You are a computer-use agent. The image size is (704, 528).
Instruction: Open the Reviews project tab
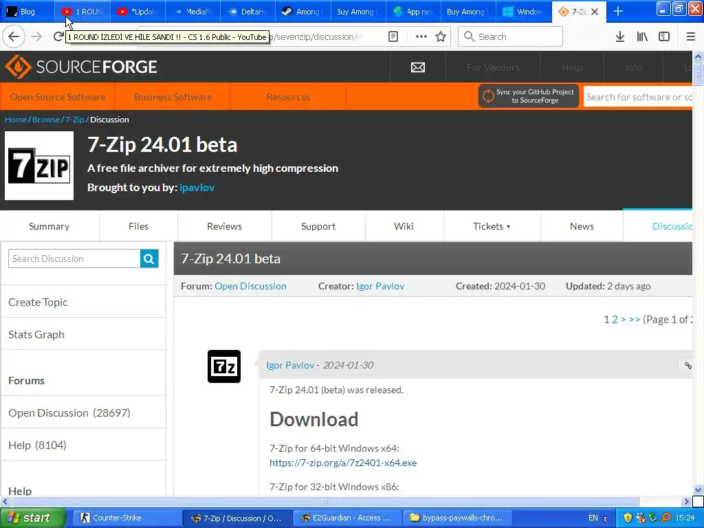pos(224,226)
